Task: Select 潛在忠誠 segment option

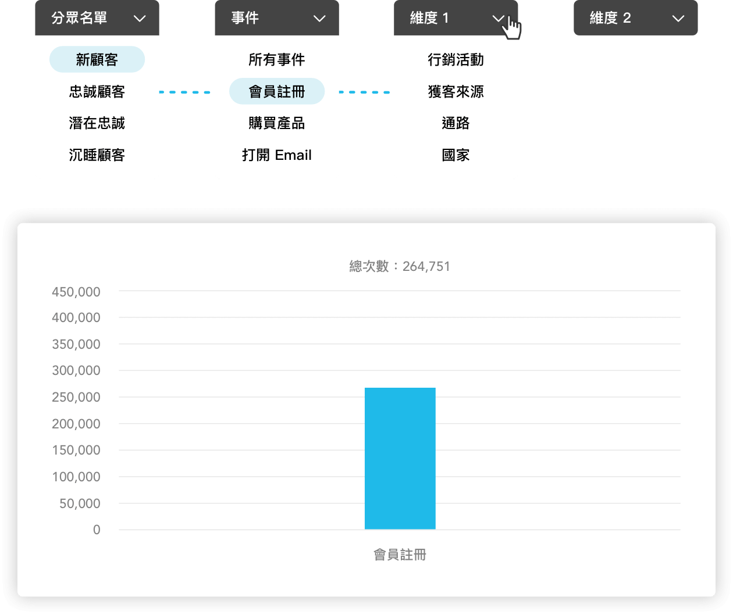Action: pos(97,123)
